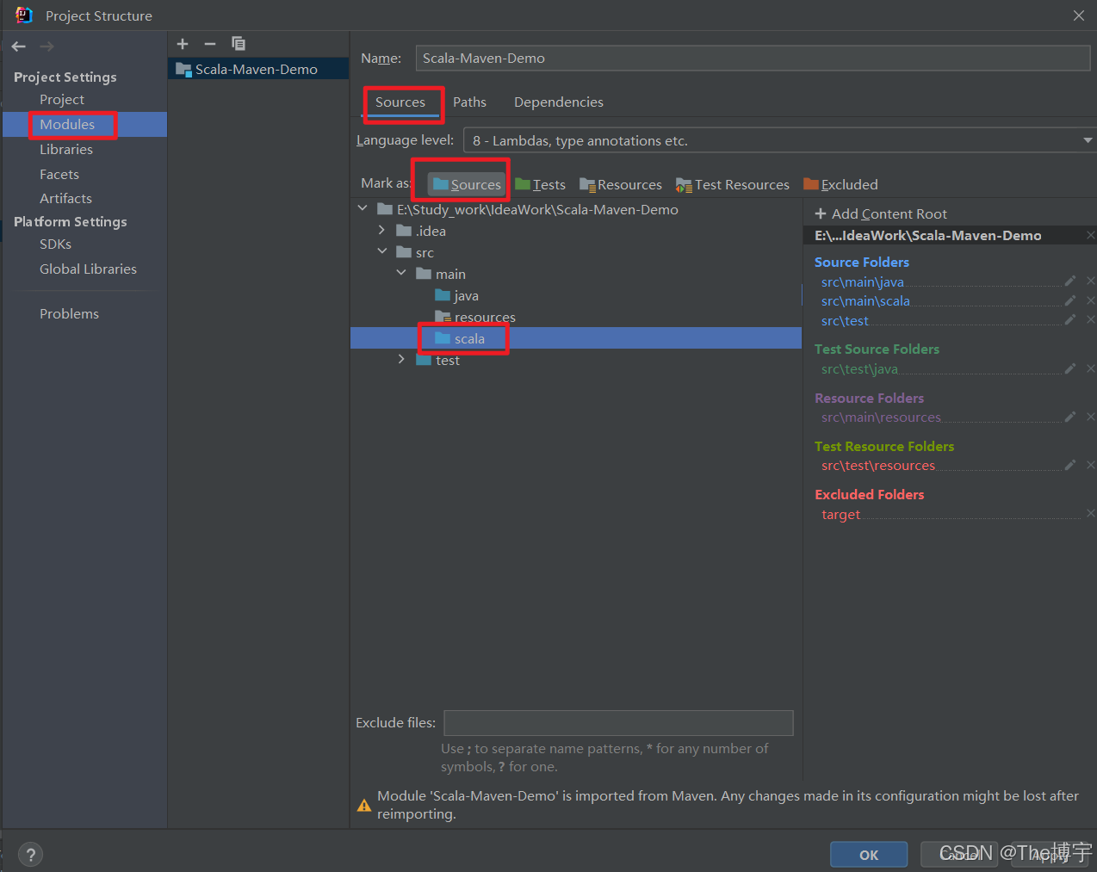The height and width of the screenshot is (872, 1097).
Task: Edit properties of src\test\resources folder
Action: [1070, 465]
